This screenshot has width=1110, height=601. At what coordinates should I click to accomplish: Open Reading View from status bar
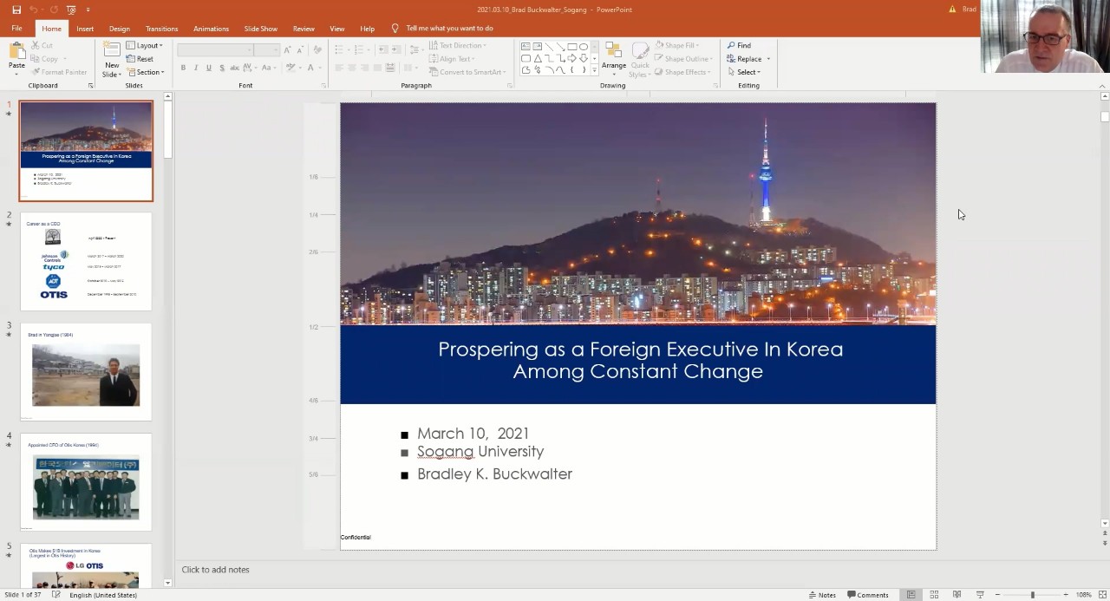pos(957,595)
